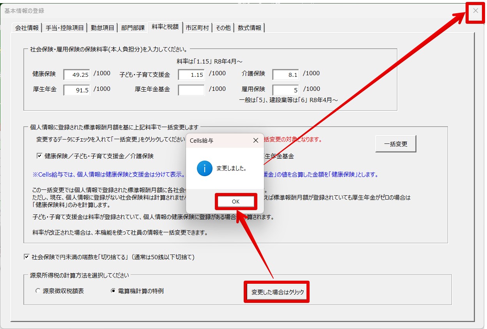The width and height of the screenshot is (487, 329).
Task: Focus the 介護保険 rate input box
Action: pos(285,74)
